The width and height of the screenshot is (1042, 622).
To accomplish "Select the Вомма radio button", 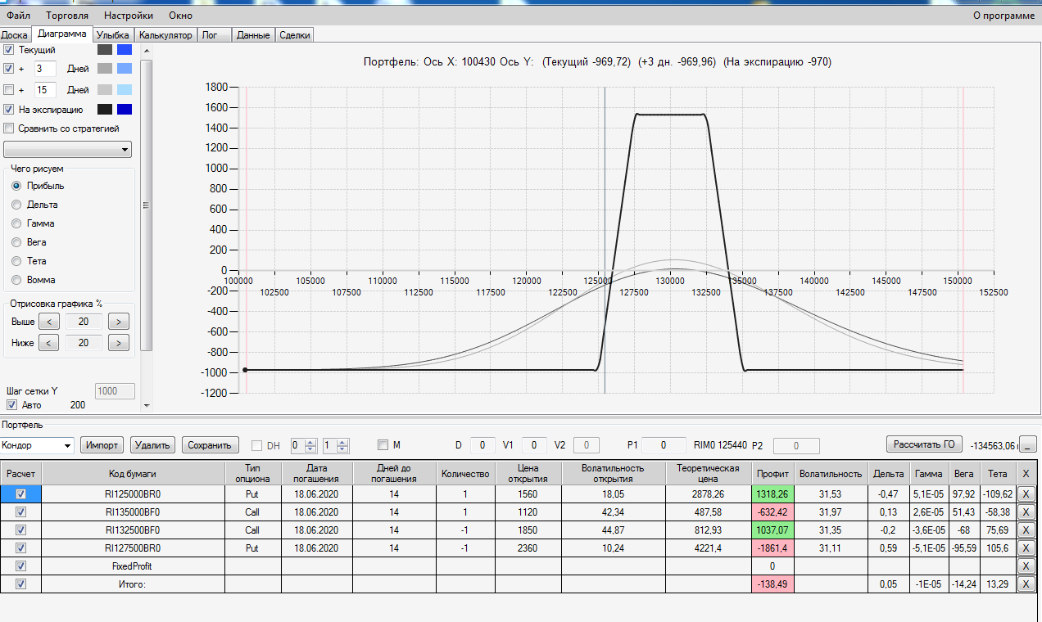I will point(16,280).
